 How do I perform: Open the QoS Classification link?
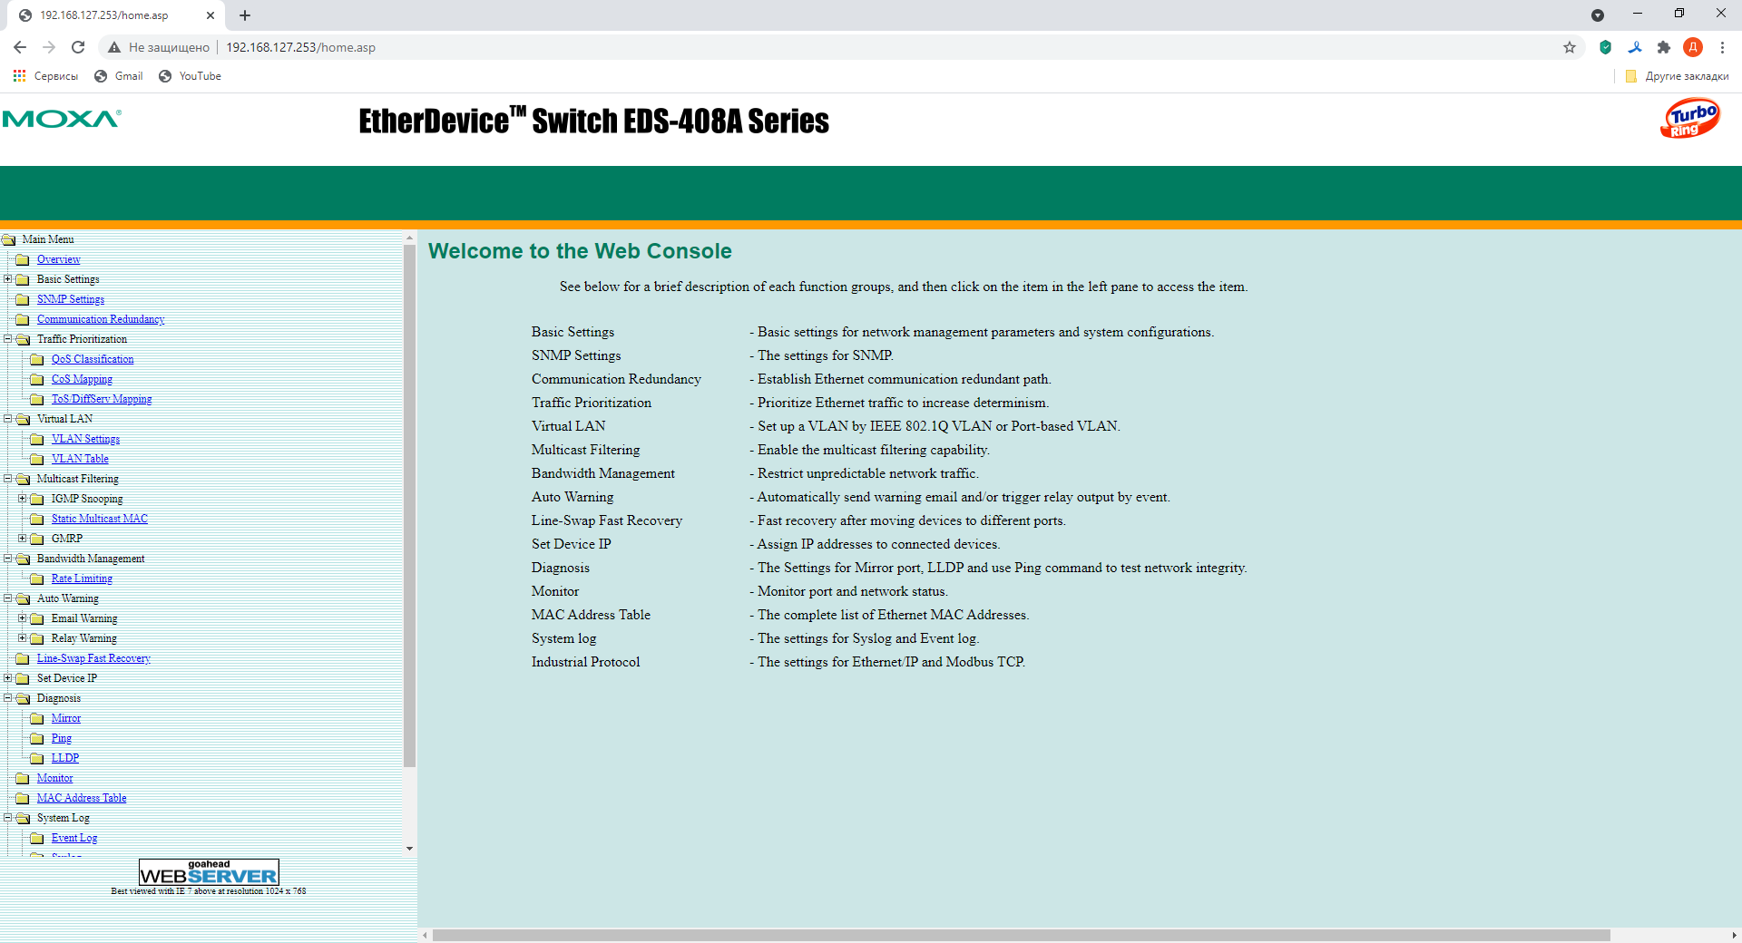tap(93, 359)
